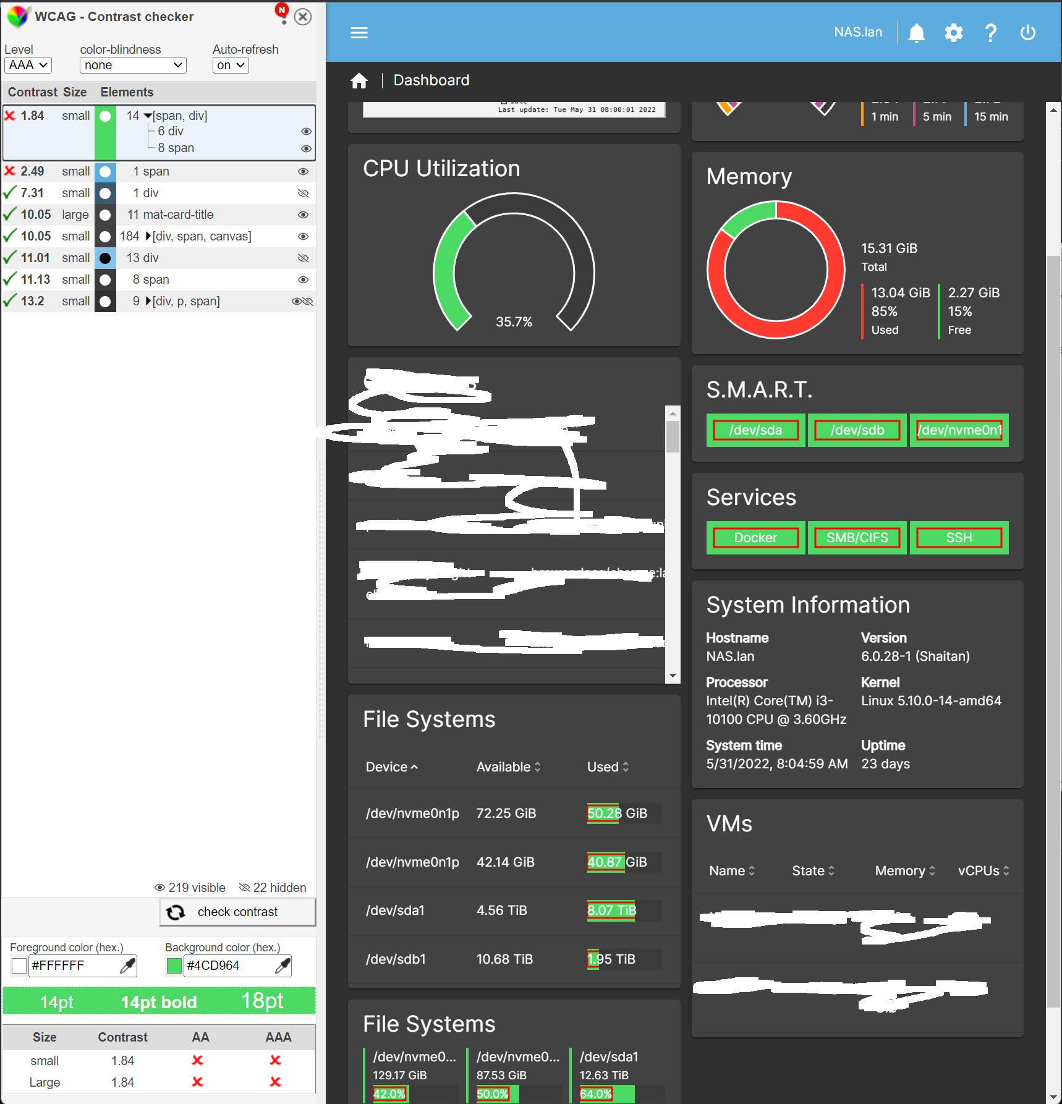1062x1104 pixels.
Task: Click the /dev/sda S.M.A.R.T. chip
Action: coord(755,430)
